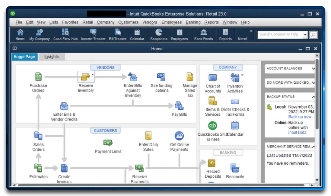
Task: Open Chart of Accounts icon
Action: (213, 77)
